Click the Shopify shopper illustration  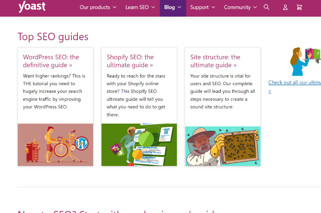click(x=139, y=145)
